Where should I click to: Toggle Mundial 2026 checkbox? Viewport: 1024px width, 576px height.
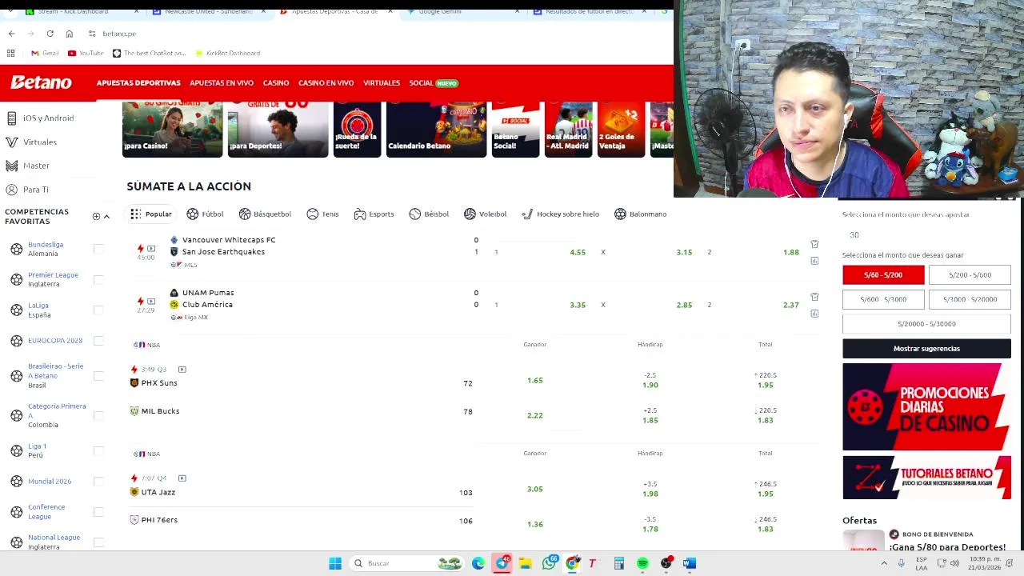point(98,481)
